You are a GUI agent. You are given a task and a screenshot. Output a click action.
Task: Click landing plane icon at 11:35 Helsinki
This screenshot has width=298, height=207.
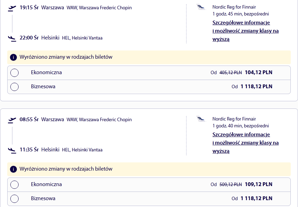[12, 150]
